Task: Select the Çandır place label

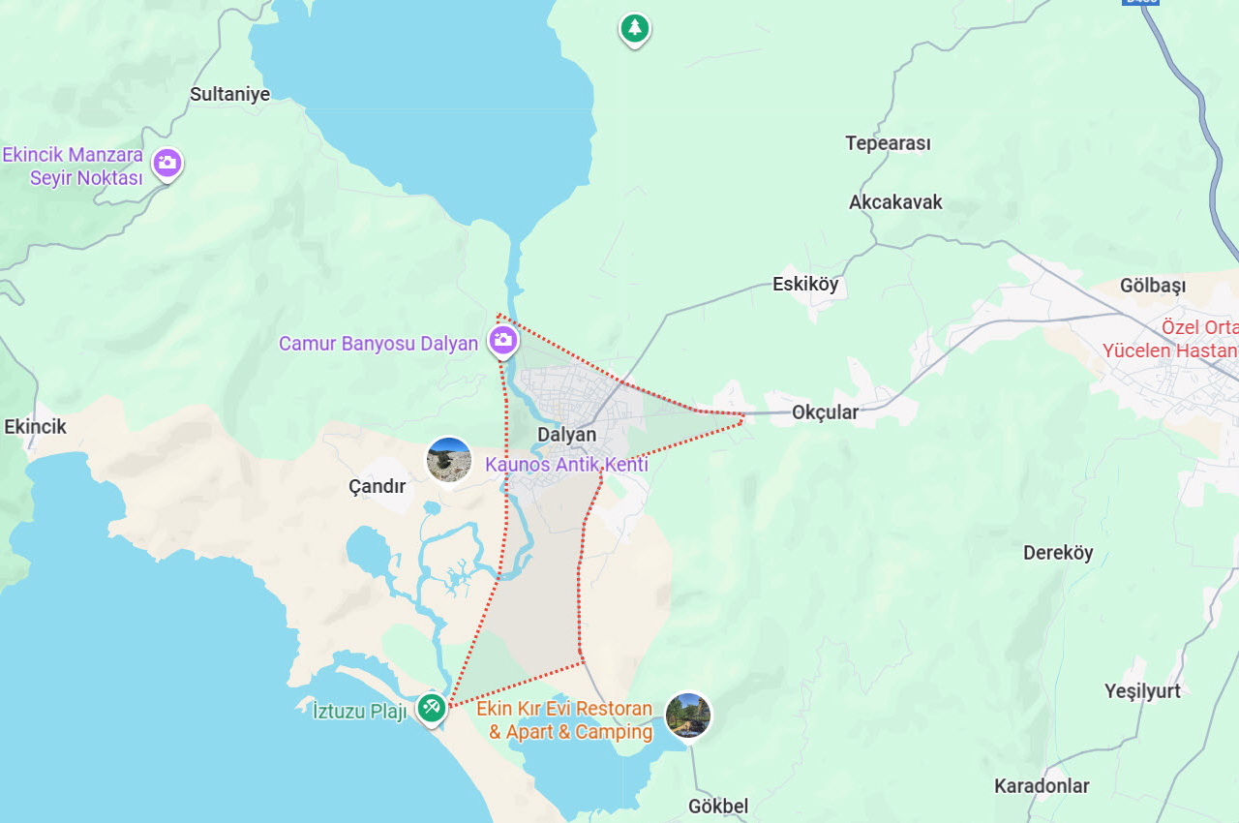Action: 377,487
